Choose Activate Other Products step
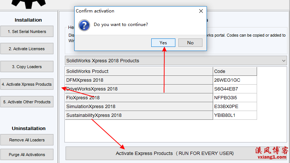Screen dimensions: 290x163 coord(27,102)
